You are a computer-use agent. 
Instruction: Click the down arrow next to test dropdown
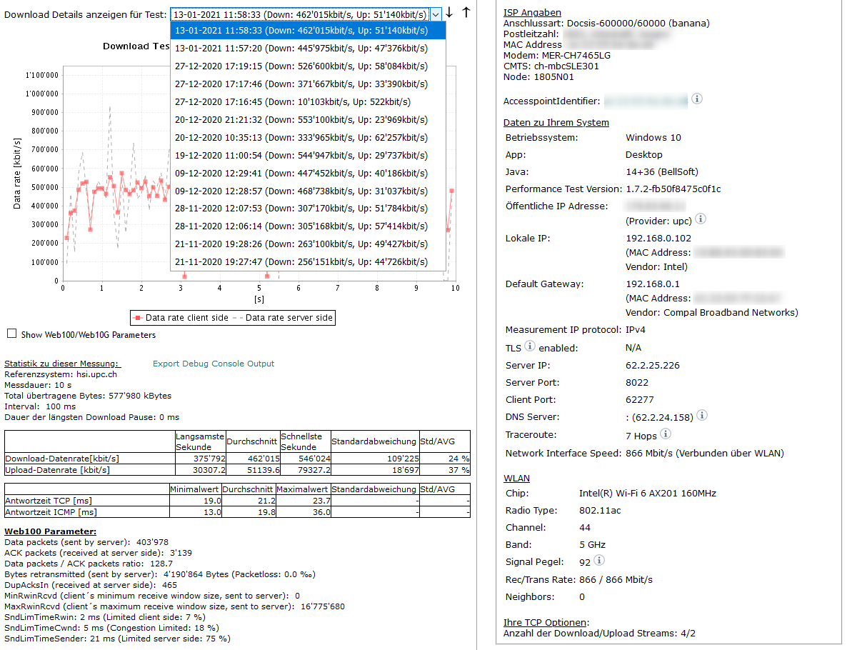tap(449, 13)
